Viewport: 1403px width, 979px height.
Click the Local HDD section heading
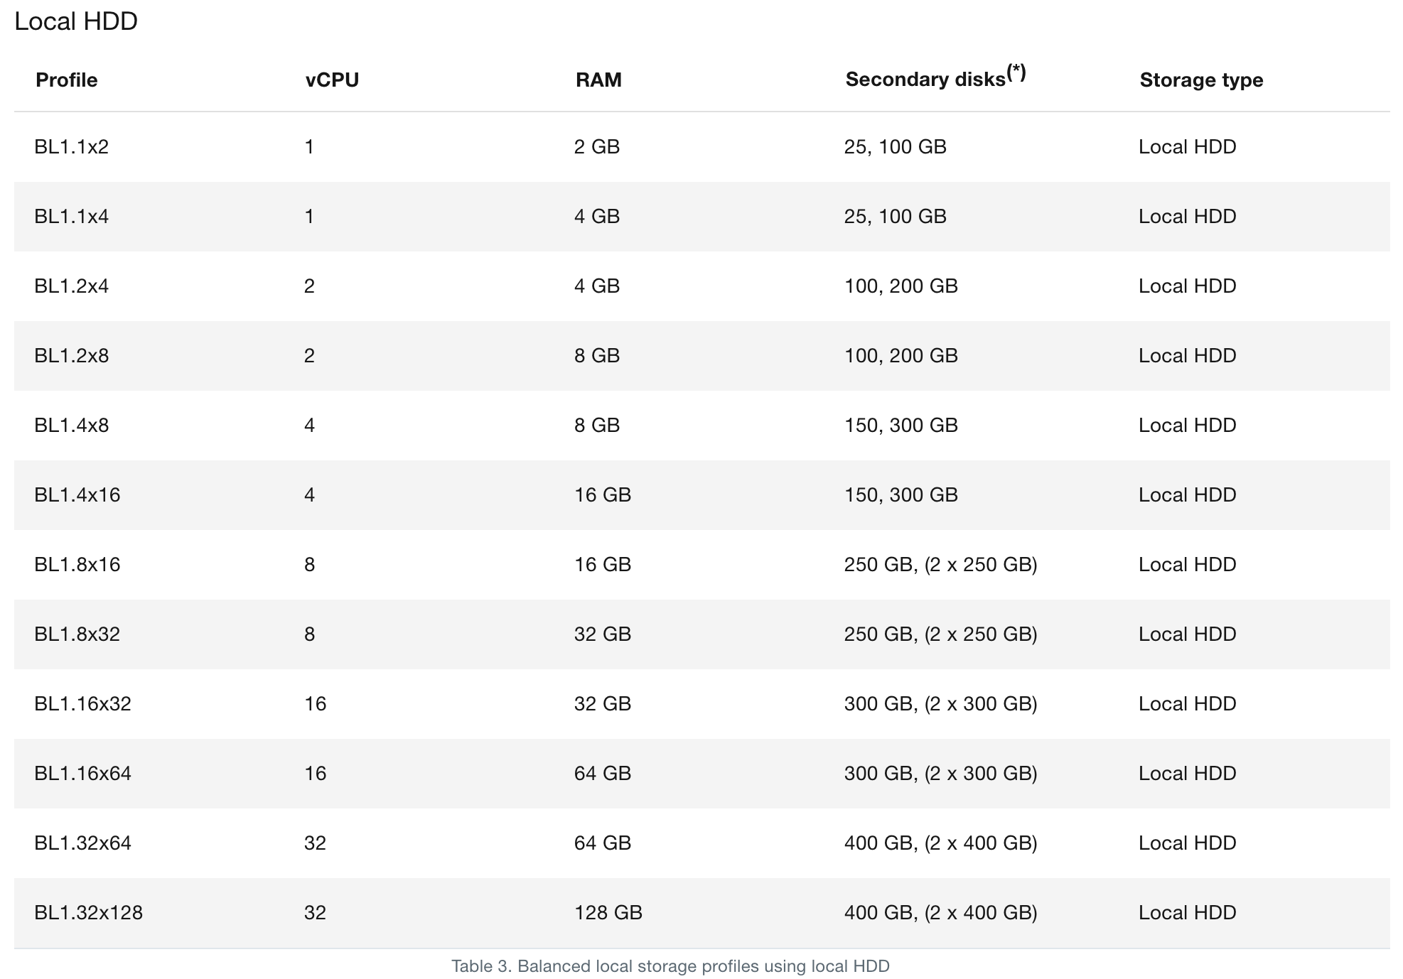[76, 21]
